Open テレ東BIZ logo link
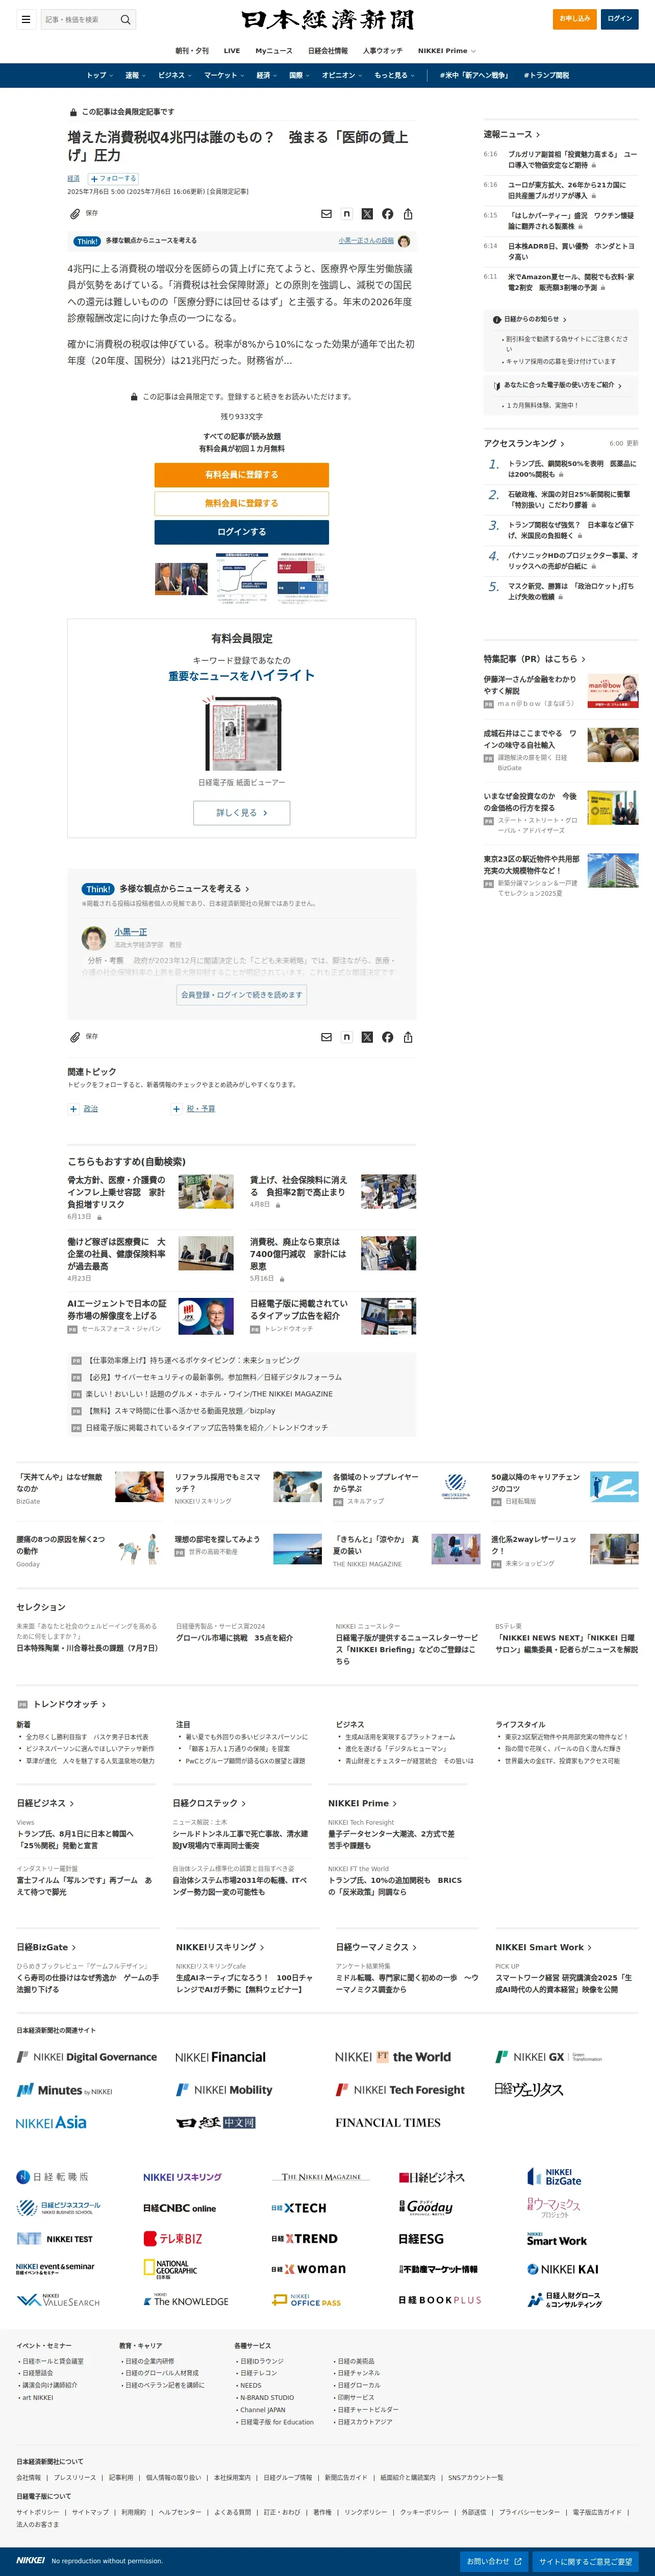The width and height of the screenshot is (655, 2576). tap(173, 2238)
